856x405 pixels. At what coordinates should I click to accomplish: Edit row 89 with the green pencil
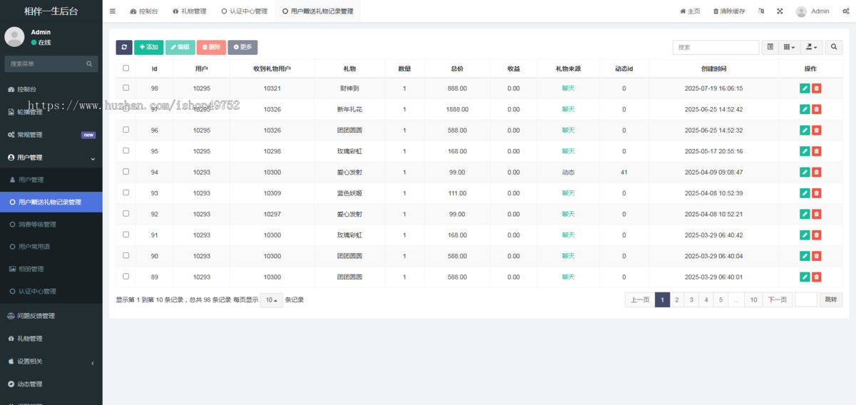(805, 277)
